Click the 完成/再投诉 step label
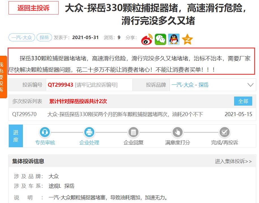The height and width of the screenshot is (203, 259). coord(224,142)
